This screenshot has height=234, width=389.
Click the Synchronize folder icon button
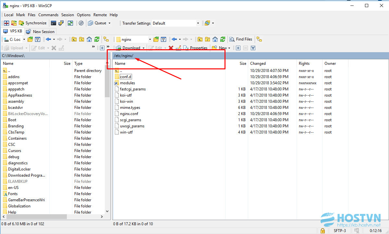click(x=14, y=23)
